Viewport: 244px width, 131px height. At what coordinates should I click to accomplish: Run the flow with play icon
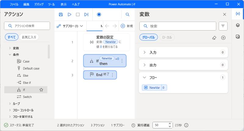tap(69, 14)
